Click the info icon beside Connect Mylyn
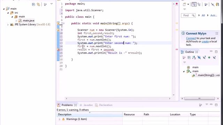The image size is (223, 125). click(183, 33)
